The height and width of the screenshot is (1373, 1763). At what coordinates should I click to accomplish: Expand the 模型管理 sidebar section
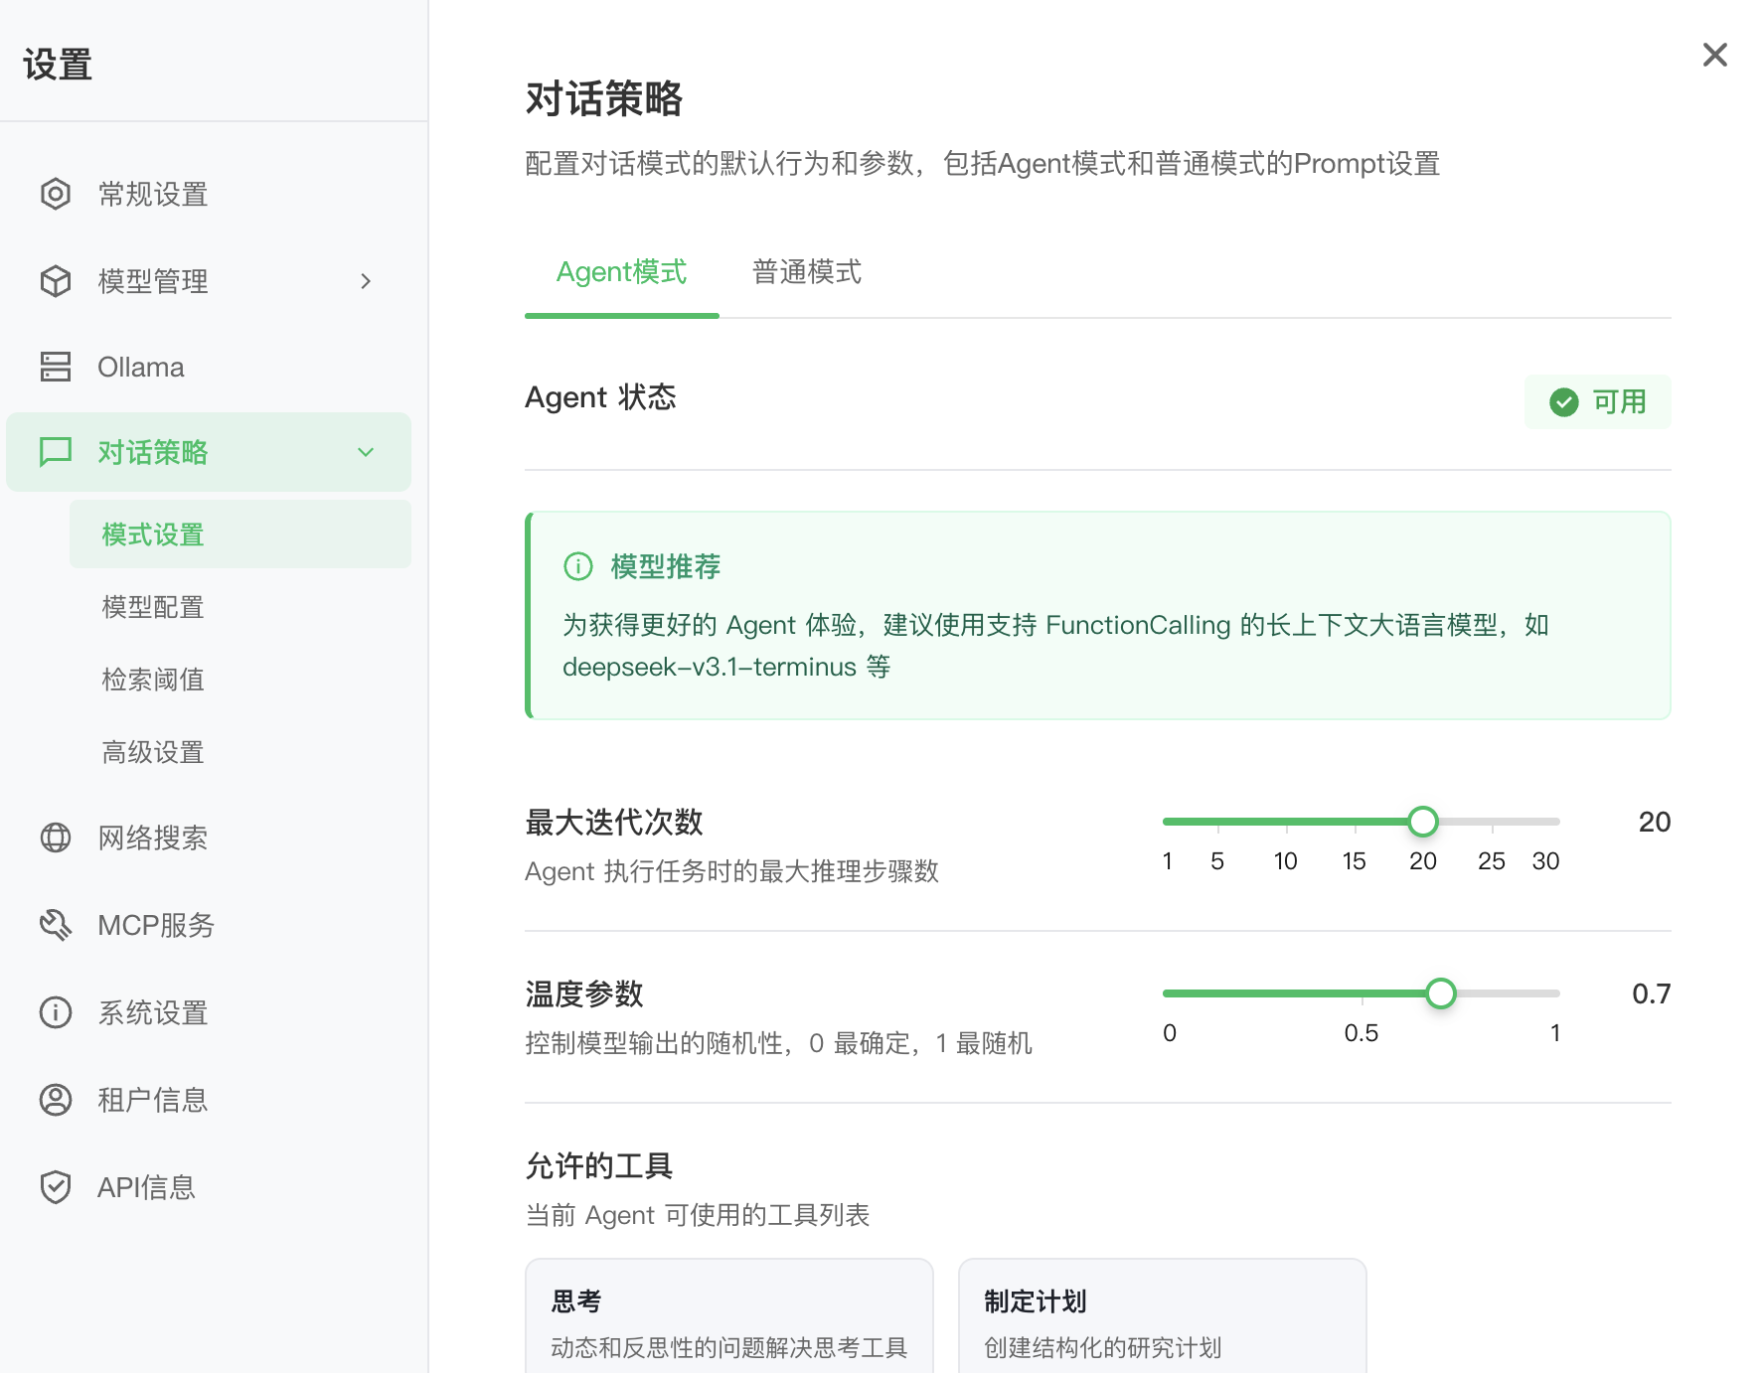coord(366,280)
